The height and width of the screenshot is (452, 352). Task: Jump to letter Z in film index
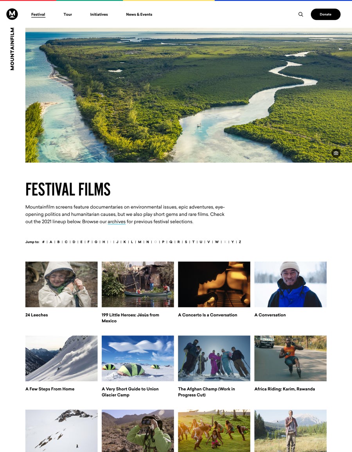point(240,242)
